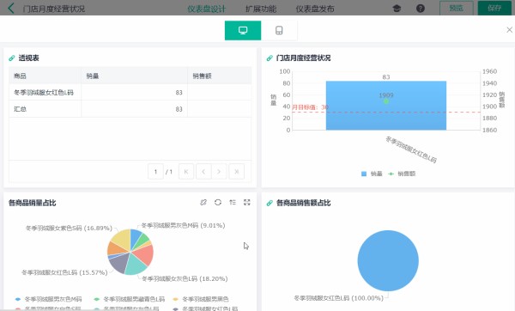The width and height of the screenshot is (515, 311).
Task: Toggle 销量 legend in bar chart
Action: (x=372, y=174)
